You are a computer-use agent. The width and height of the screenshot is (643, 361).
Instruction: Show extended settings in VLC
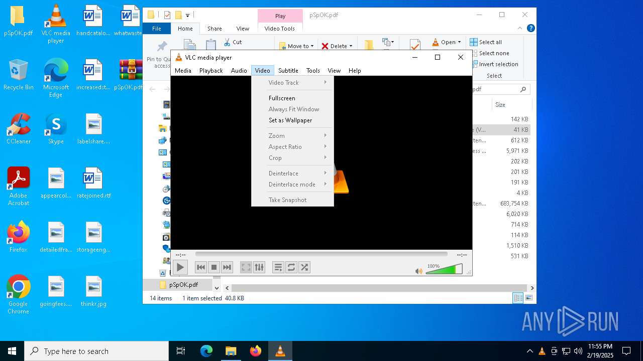pyautogui.click(x=259, y=267)
